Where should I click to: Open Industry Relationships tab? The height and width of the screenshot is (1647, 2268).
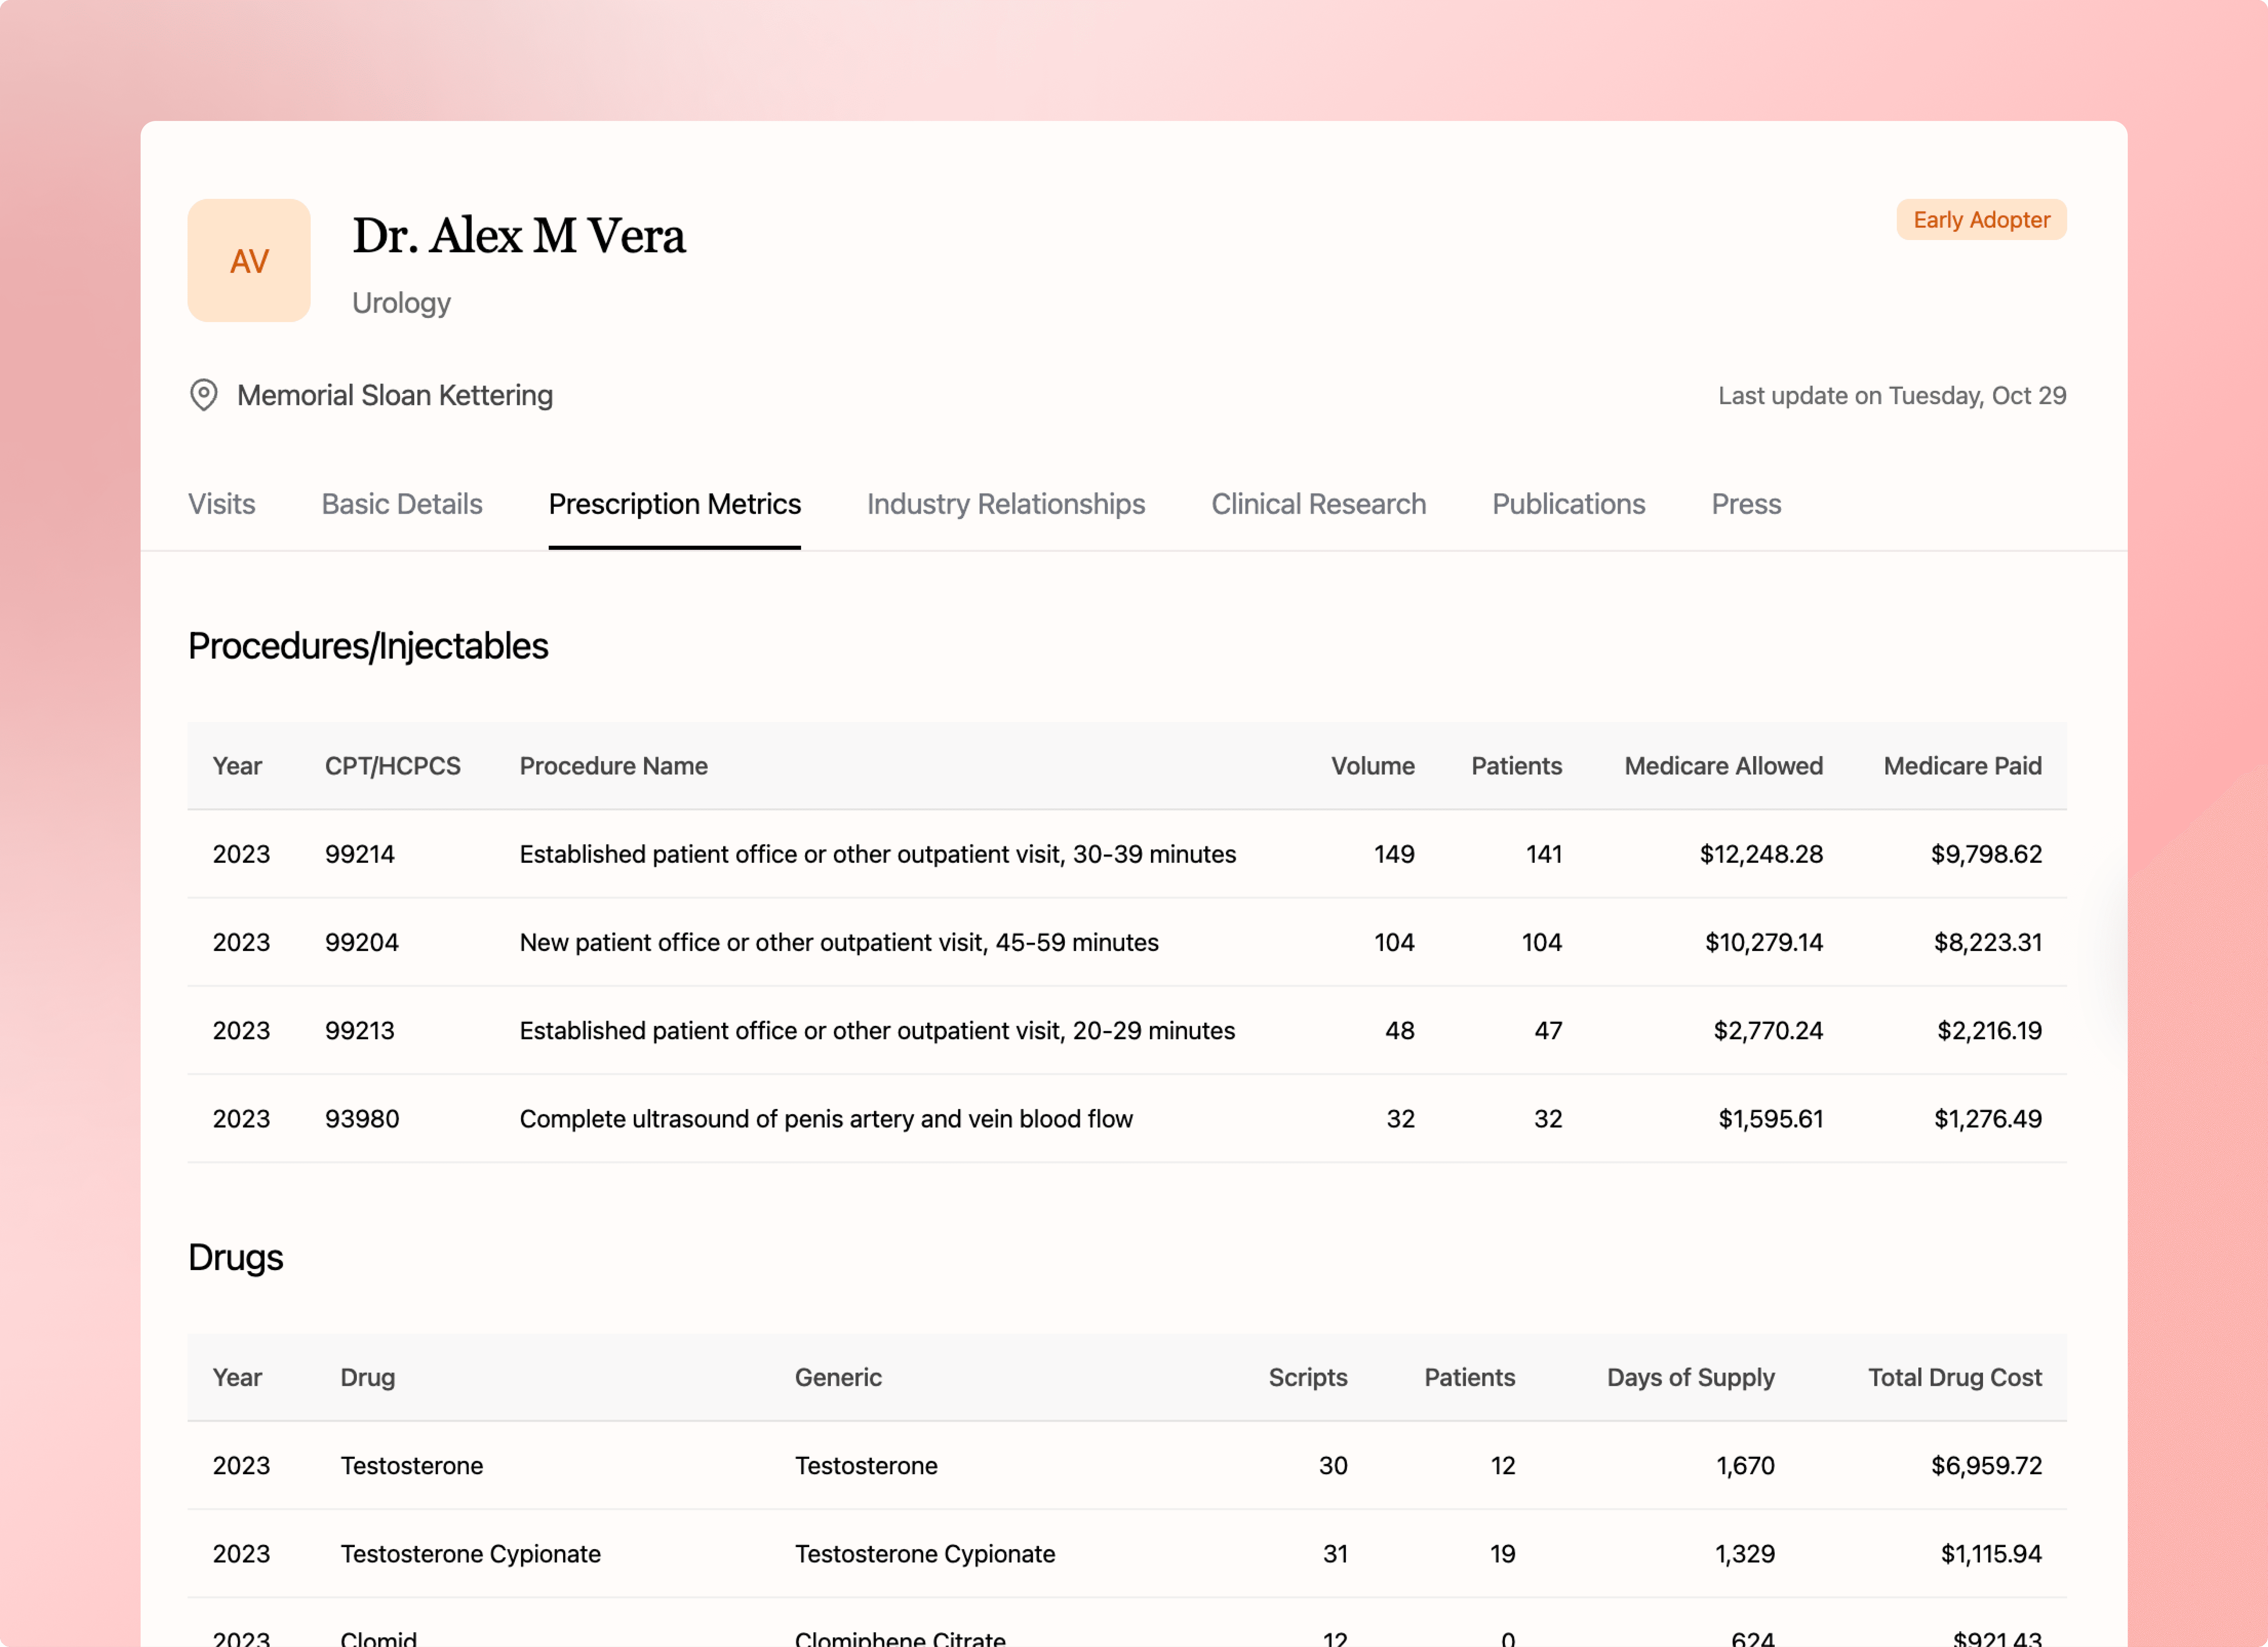pyautogui.click(x=1005, y=504)
